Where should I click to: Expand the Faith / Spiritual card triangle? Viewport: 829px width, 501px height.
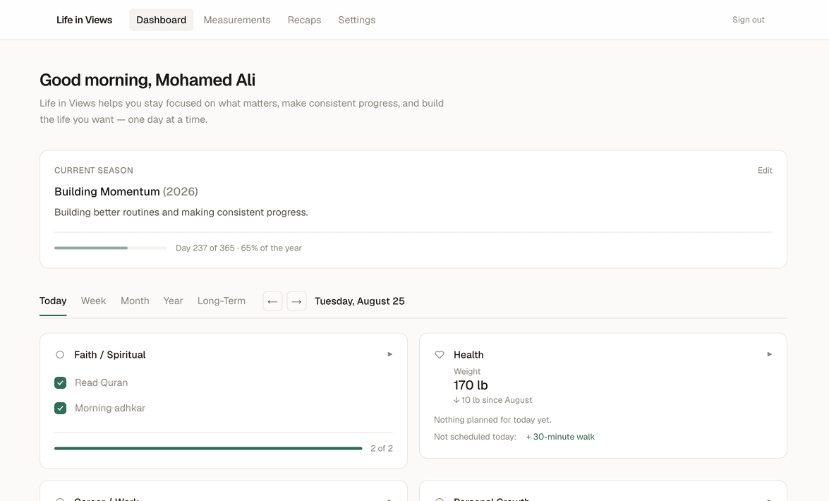(390, 354)
